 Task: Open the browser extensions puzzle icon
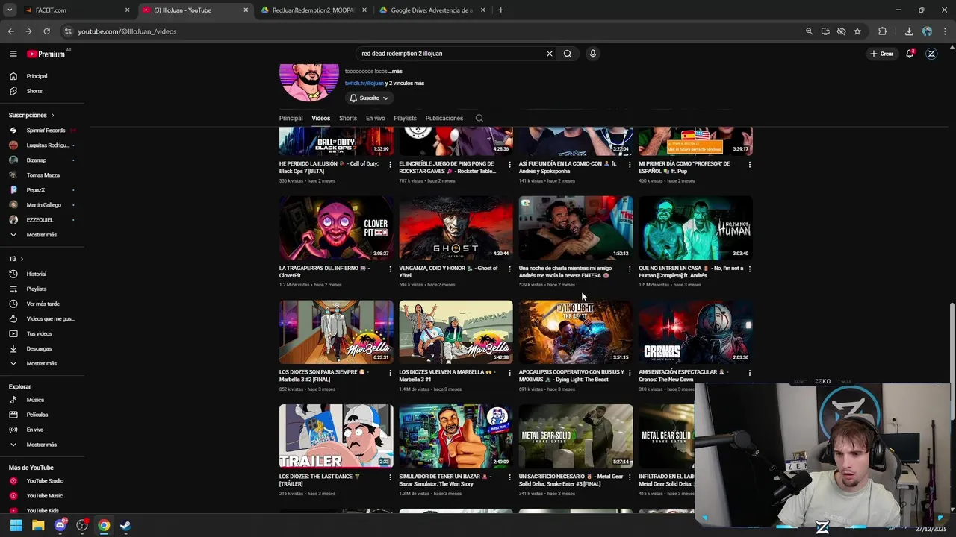(882, 31)
